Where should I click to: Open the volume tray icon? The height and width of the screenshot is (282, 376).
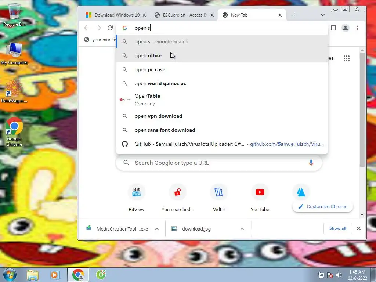[x=339, y=275]
